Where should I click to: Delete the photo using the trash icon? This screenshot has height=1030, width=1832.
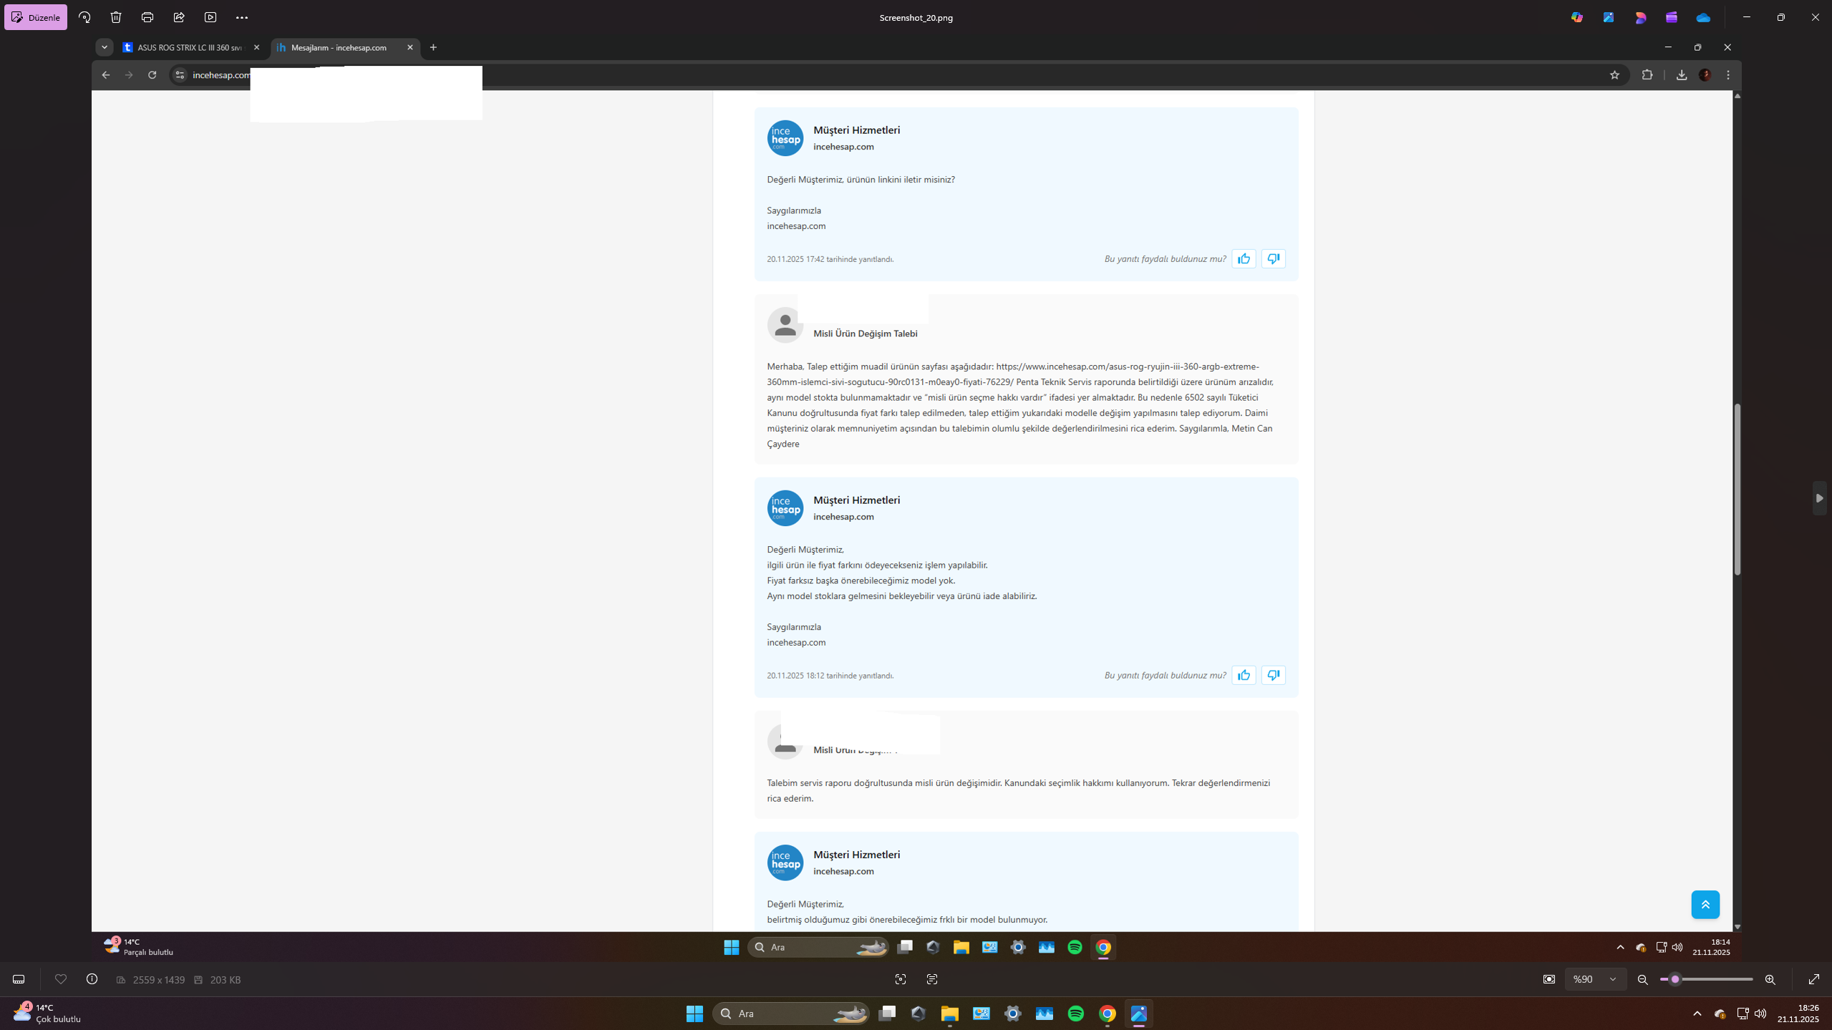(116, 17)
